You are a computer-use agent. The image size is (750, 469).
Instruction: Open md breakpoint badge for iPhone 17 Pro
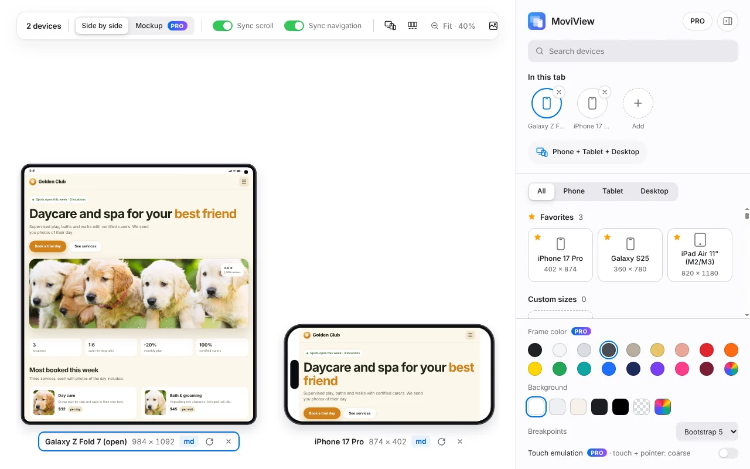(x=421, y=441)
